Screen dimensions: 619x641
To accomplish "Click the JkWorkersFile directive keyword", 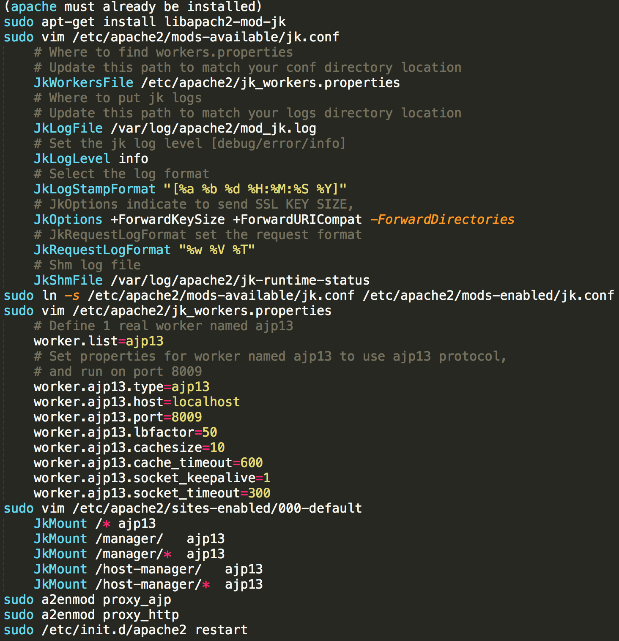I will click(x=83, y=83).
